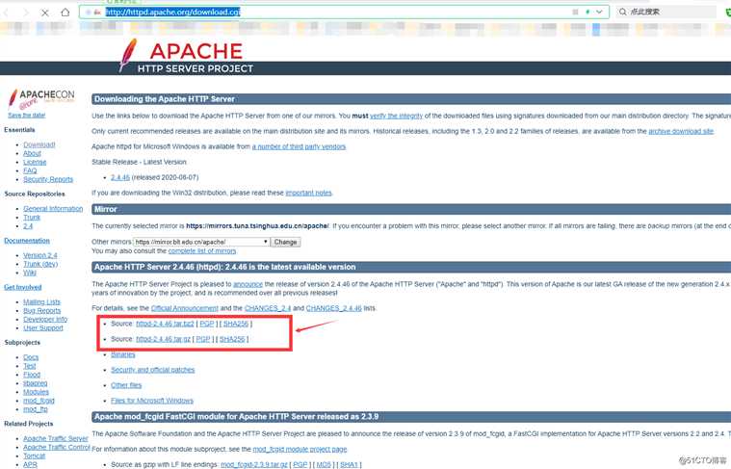731x469 pixels.
Task: Open the APR related project link
Action: click(30, 465)
